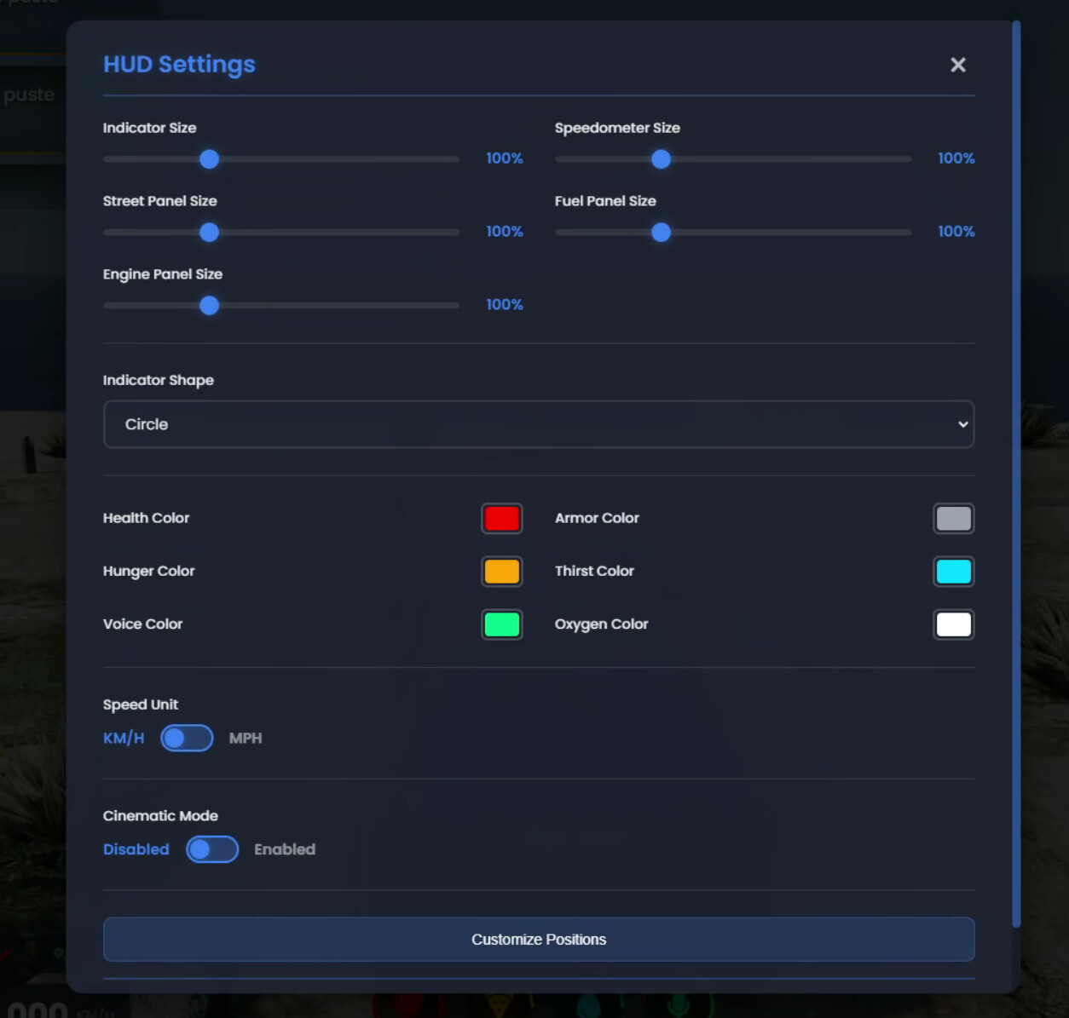Click the MPH speed unit label
Viewport: 1069px width, 1018px height.
(246, 739)
